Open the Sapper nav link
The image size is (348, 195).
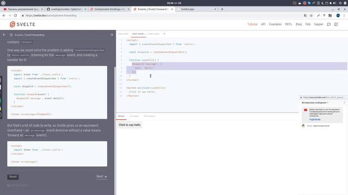(318, 24)
